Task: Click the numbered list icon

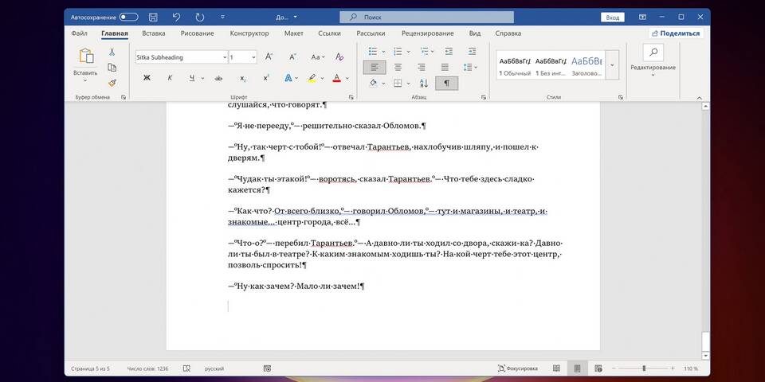Action: tap(398, 51)
